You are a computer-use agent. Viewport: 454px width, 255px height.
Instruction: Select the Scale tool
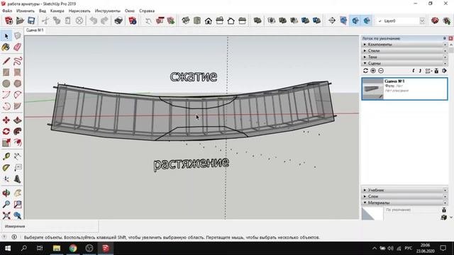coord(6,142)
